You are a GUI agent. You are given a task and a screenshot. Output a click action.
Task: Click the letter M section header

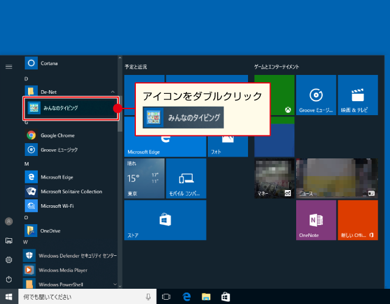27,164
